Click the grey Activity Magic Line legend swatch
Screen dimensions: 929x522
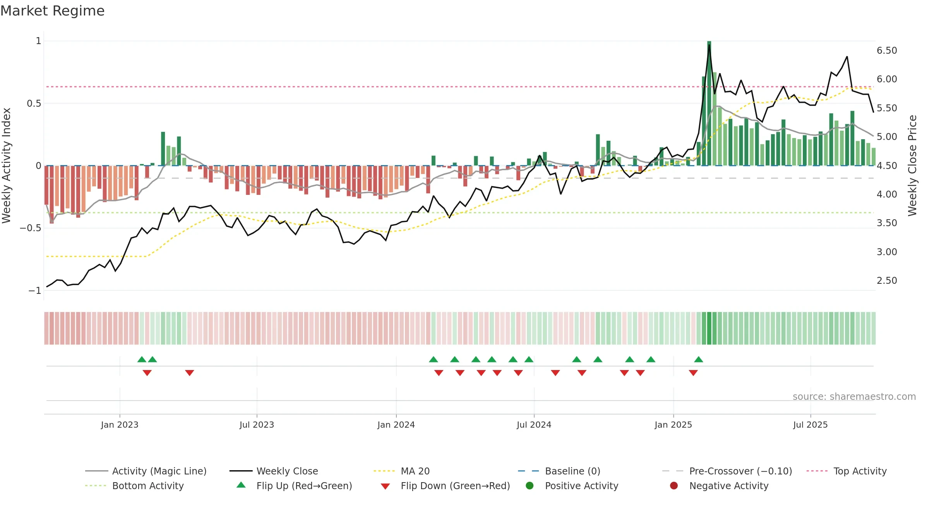pos(96,471)
